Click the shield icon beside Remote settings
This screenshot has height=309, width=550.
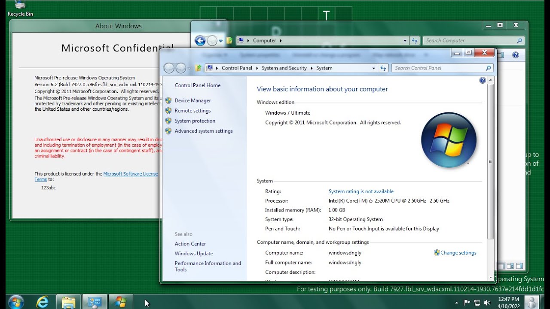pos(168,111)
